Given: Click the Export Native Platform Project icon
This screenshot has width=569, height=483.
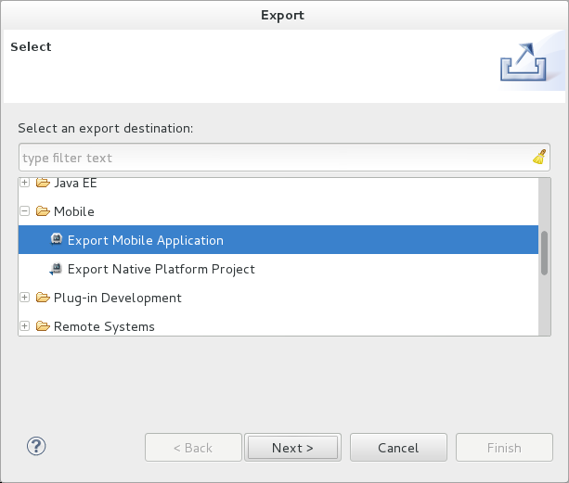Looking at the screenshot, I should tap(57, 269).
